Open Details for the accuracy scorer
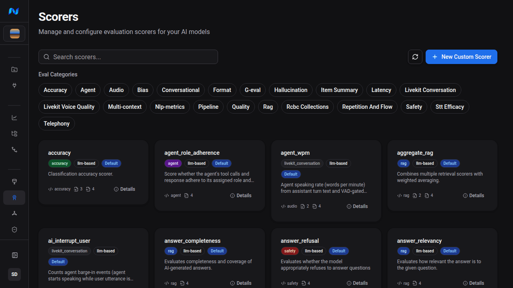Image resolution: width=513 pixels, height=288 pixels. pyautogui.click(x=125, y=189)
